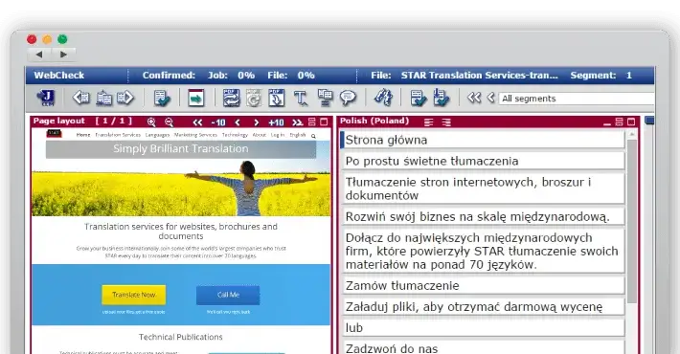Screen dimensions: 680x354
Task: Align text left in Polish pane
Action: coord(428,122)
